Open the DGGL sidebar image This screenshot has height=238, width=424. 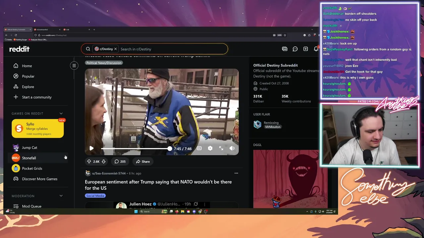pos(291,179)
